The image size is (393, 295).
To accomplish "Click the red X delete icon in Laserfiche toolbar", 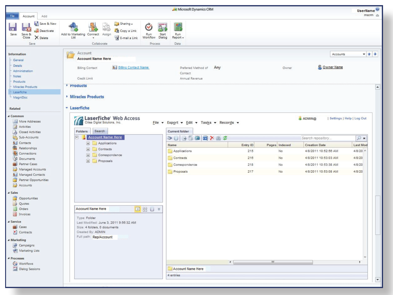I will 212,138.
